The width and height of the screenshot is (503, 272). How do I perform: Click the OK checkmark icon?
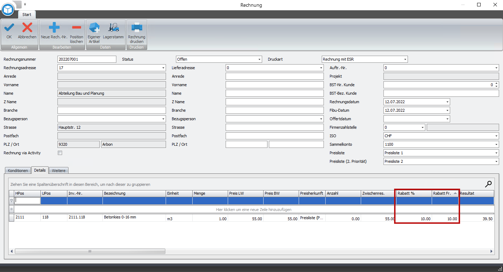pyautogui.click(x=9, y=28)
